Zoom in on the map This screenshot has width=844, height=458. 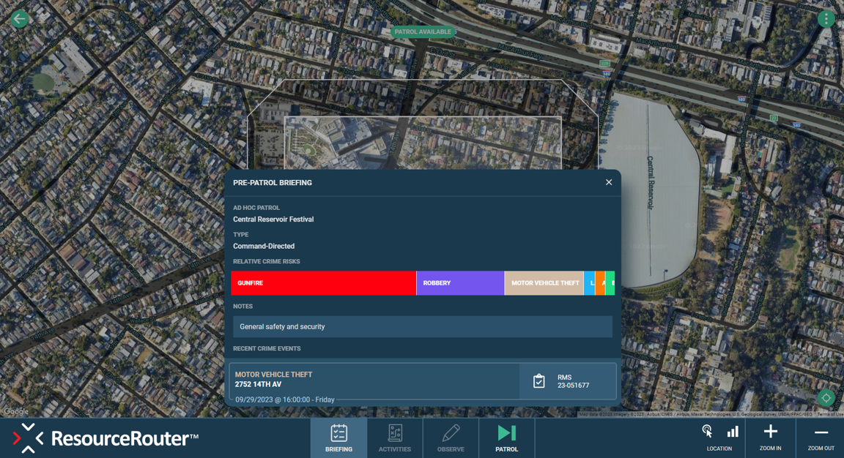[x=770, y=438]
